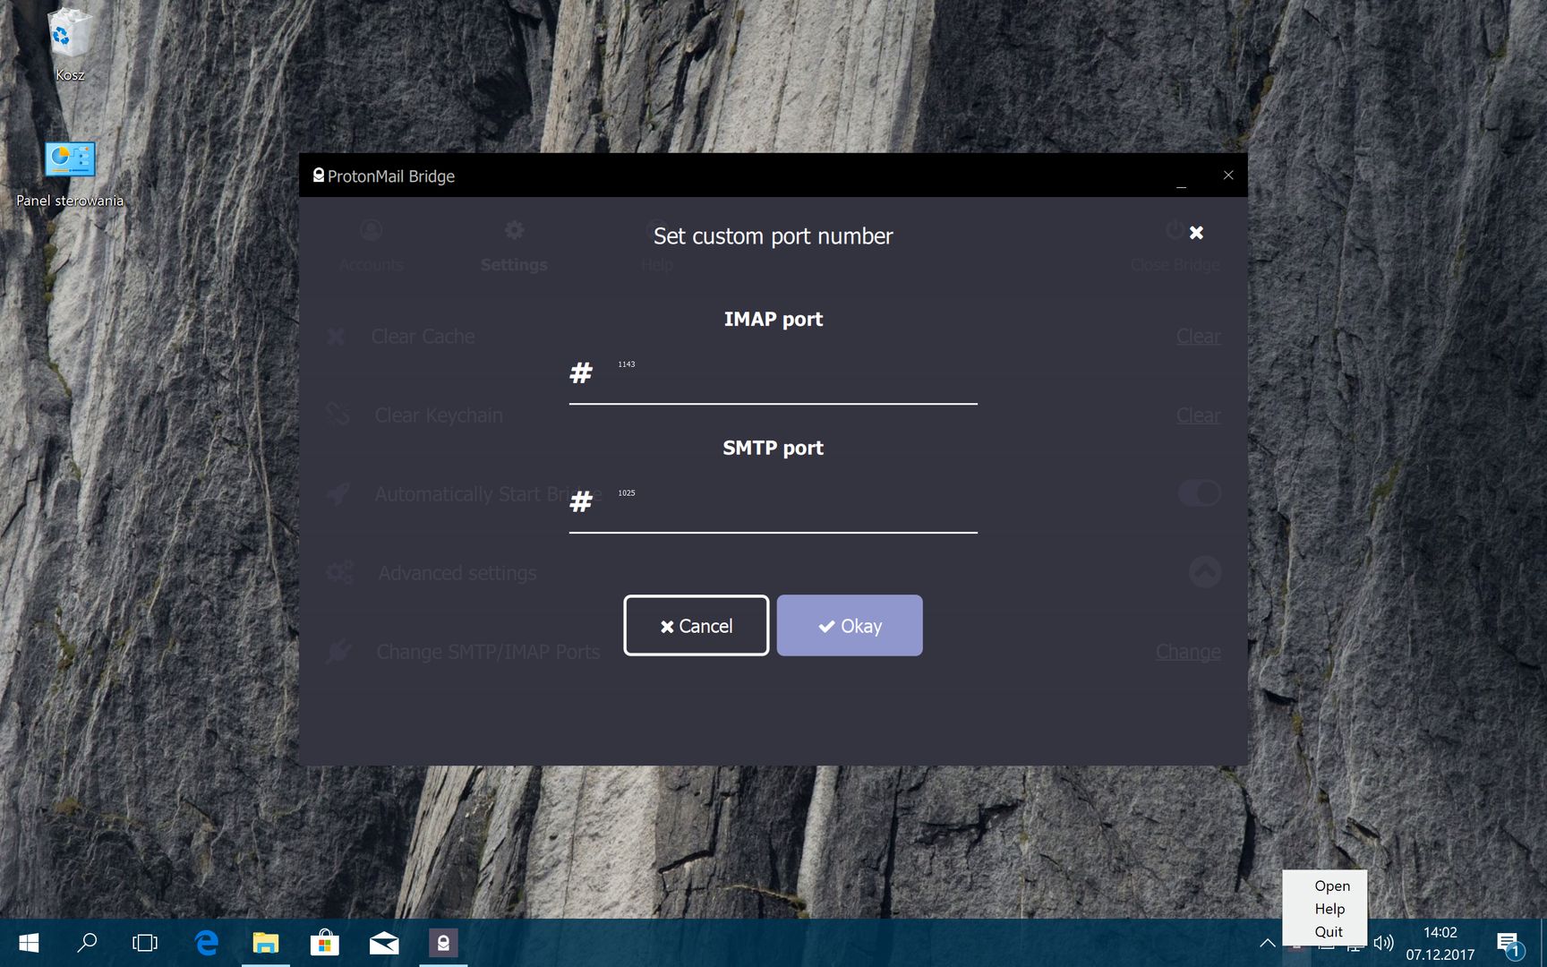The image size is (1547, 967).
Task: Open taskbar search magnifier
Action: click(87, 943)
